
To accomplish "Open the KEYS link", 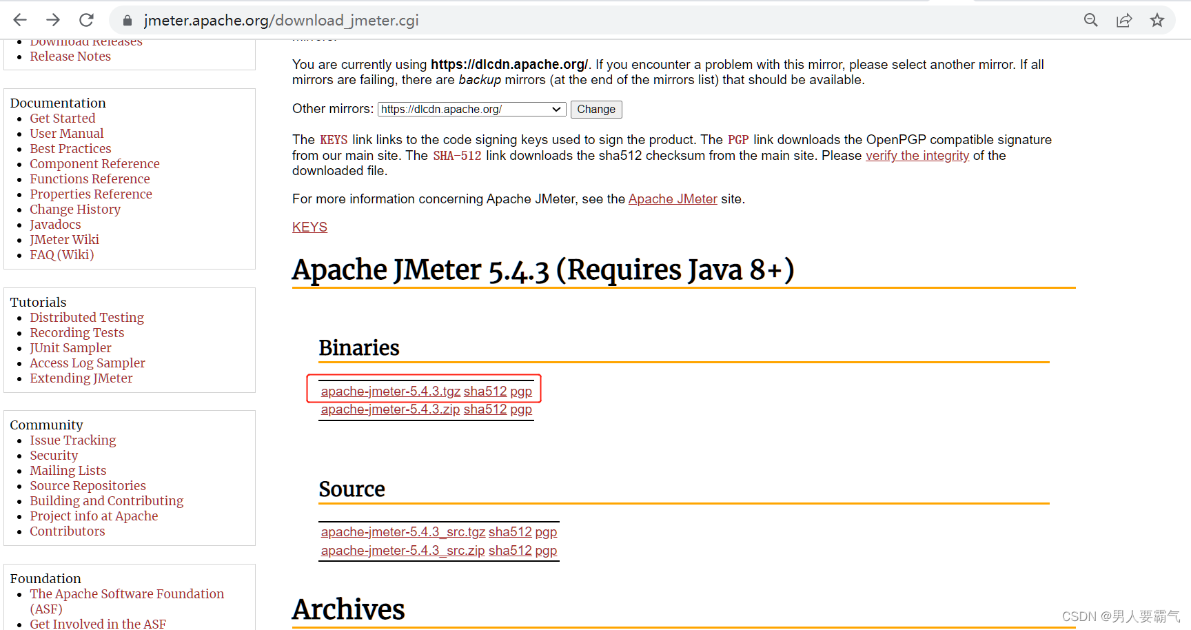I will 309,227.
